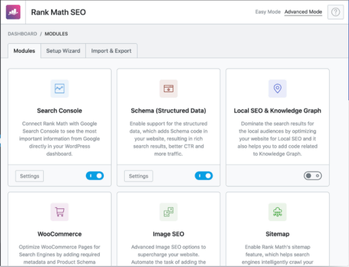Open Schema module Settings button
Image resolution: width=349 pixels, height=267 pixels.
138,176
